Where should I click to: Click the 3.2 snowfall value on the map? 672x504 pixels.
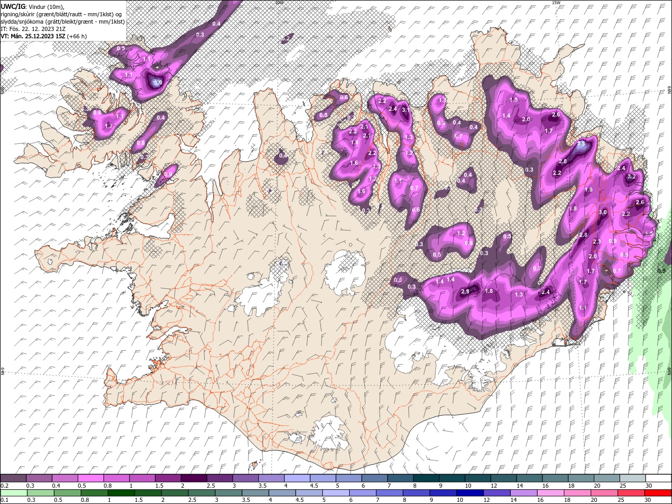[632, 177]
